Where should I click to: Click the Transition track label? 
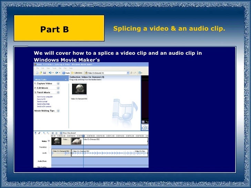pyautogui.click(x=43, y=147)
